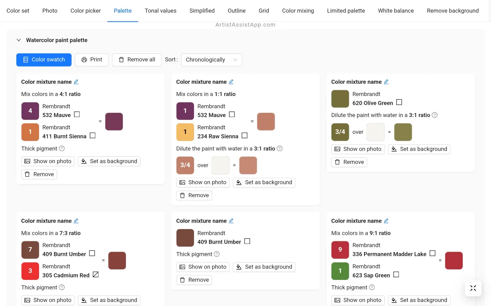
Task: Show the 4:1 Mauve mixture on photo
Action: [48, 161]
